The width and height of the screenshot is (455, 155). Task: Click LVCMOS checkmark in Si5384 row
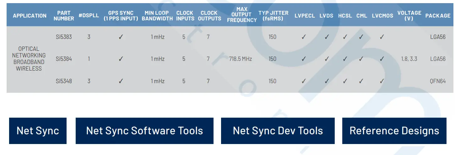[x=382, y=59]
